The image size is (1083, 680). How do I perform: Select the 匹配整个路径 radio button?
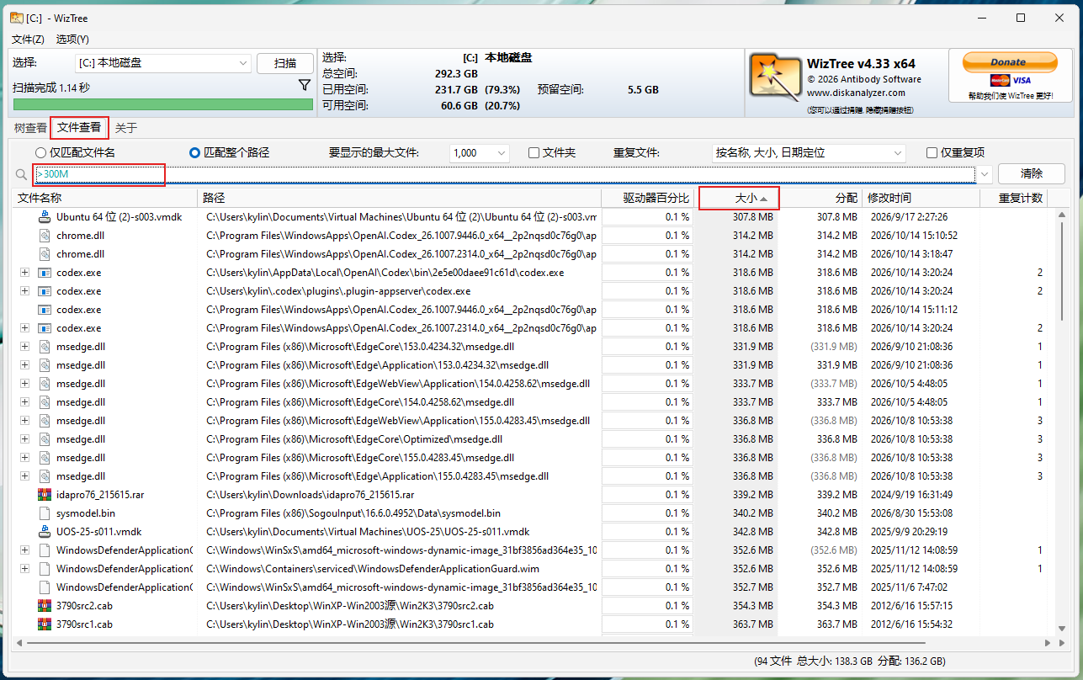[195, 153]
